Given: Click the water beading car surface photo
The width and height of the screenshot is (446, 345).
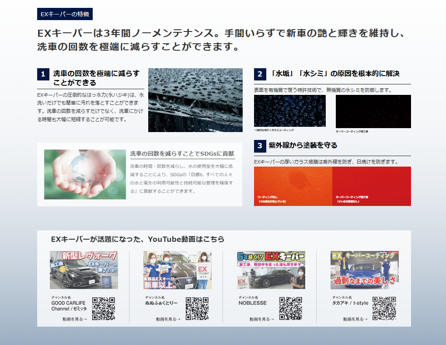Looking at the screenshot, I should coord(195,100).
